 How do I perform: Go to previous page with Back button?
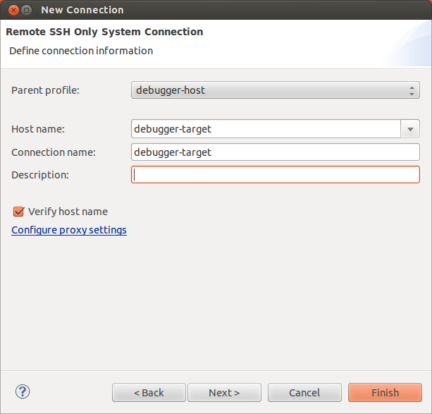149,393
